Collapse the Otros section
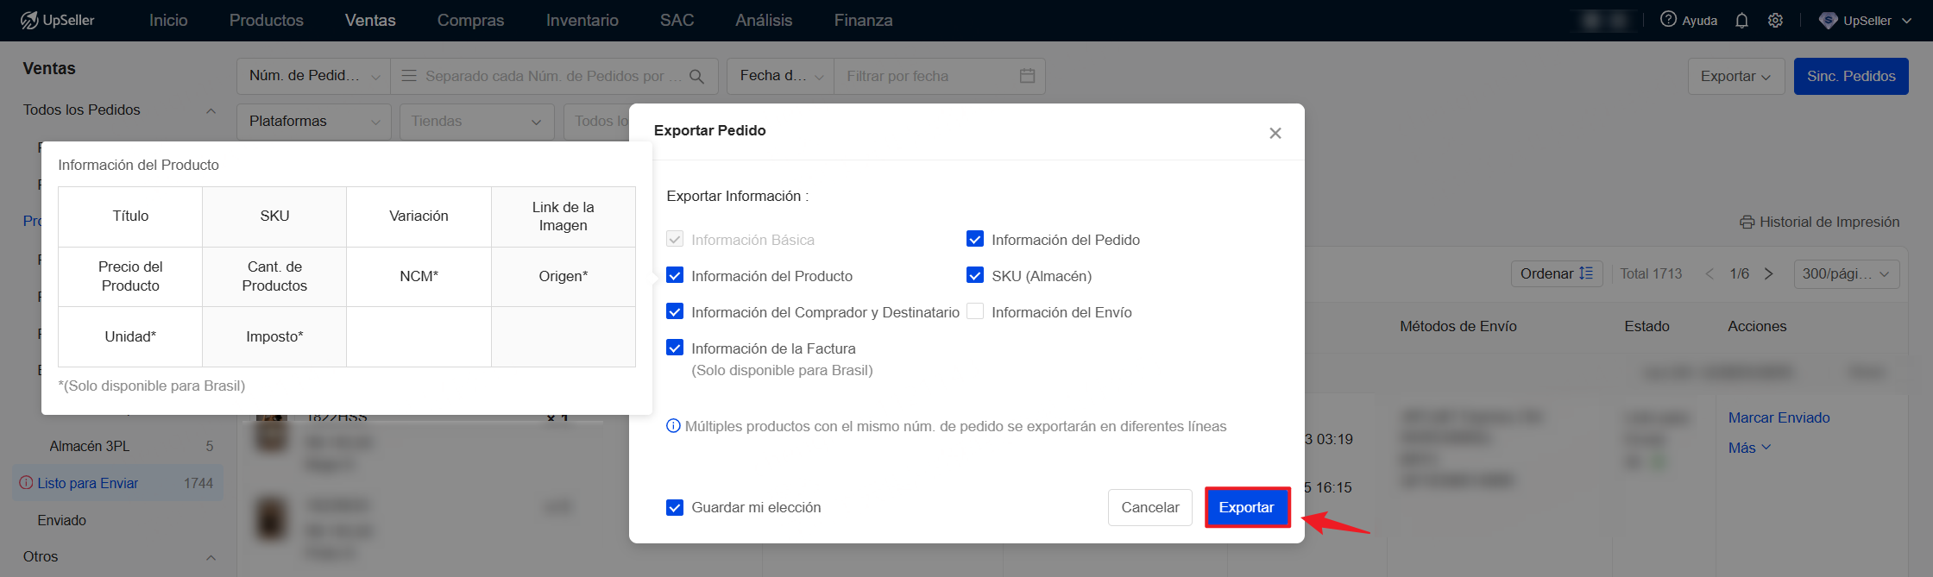1933x577 pixels. [x=211, y=557]
